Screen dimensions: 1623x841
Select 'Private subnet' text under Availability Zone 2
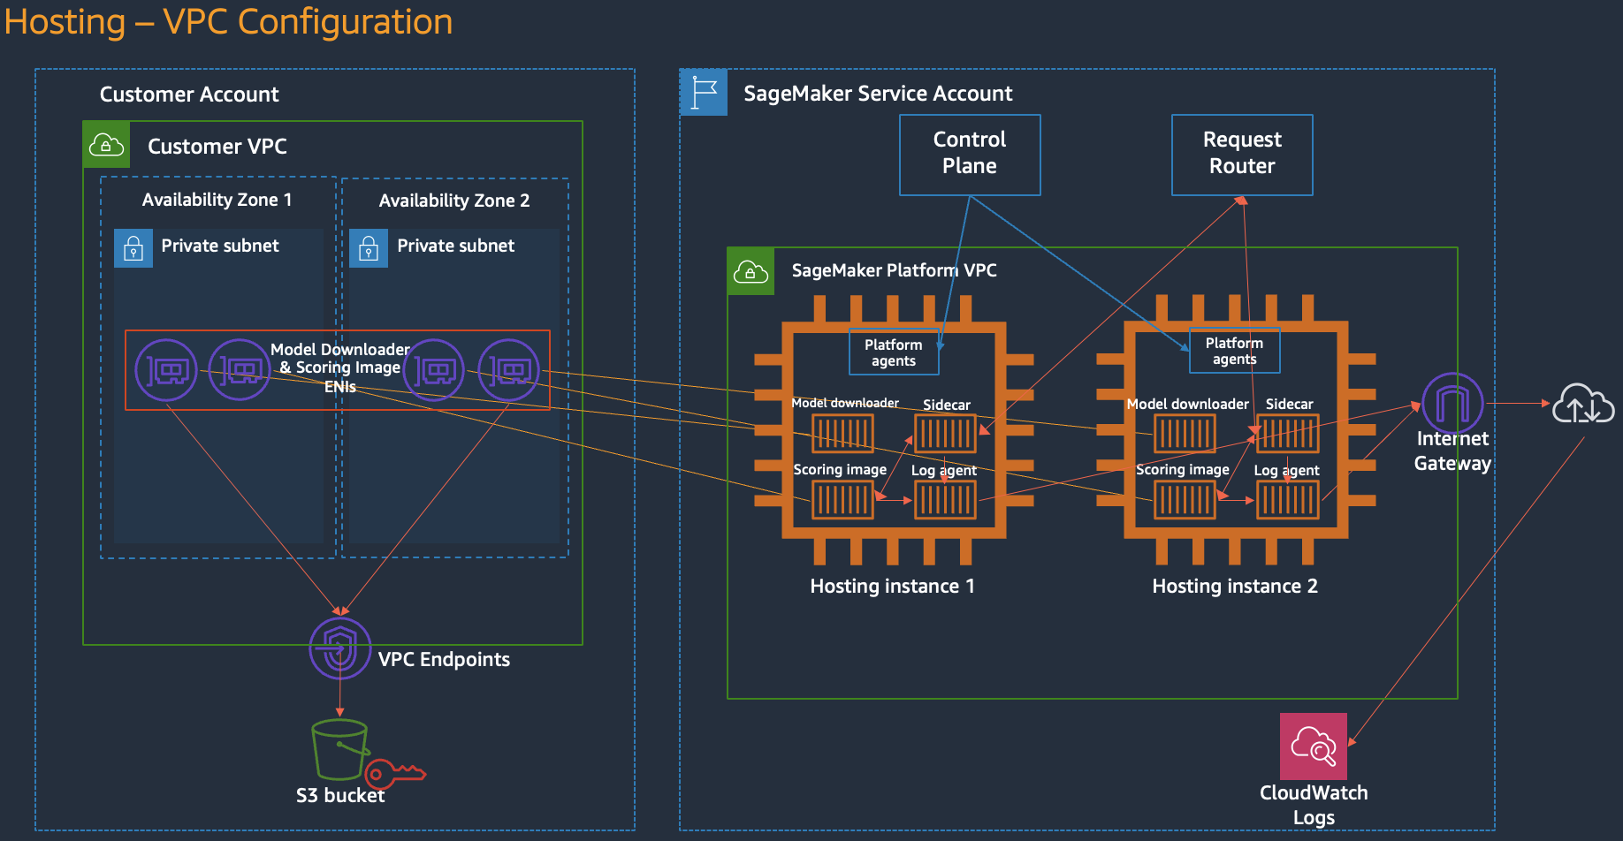456,246
